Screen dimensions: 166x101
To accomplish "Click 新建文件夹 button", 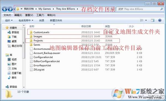I will coord(56,20).
